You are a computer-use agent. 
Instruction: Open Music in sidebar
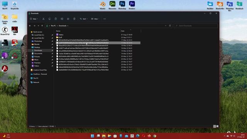click(x=36, y=60)
